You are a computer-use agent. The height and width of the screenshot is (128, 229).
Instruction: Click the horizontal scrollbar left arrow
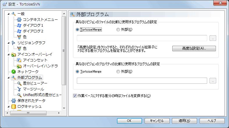coord(7,113)
